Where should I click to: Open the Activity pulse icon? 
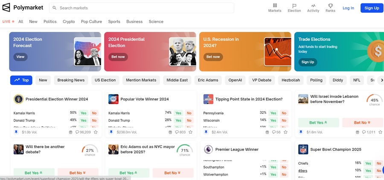tap(313, 6)
